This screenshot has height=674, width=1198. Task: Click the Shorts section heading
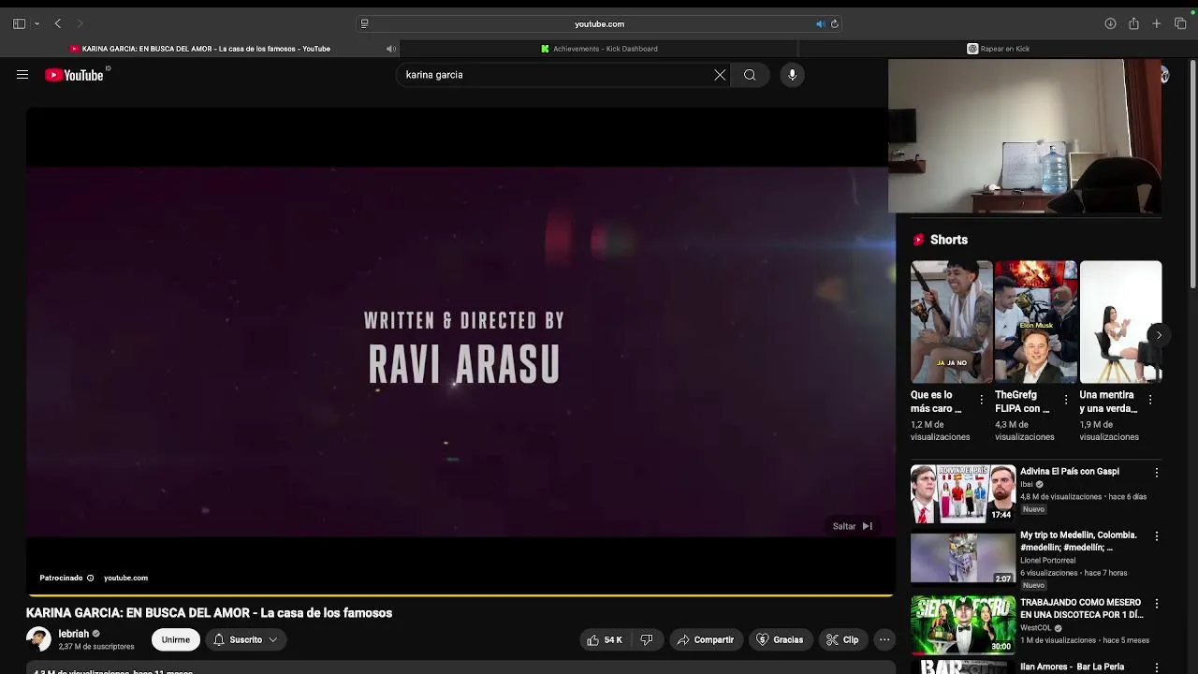point(949,241)
